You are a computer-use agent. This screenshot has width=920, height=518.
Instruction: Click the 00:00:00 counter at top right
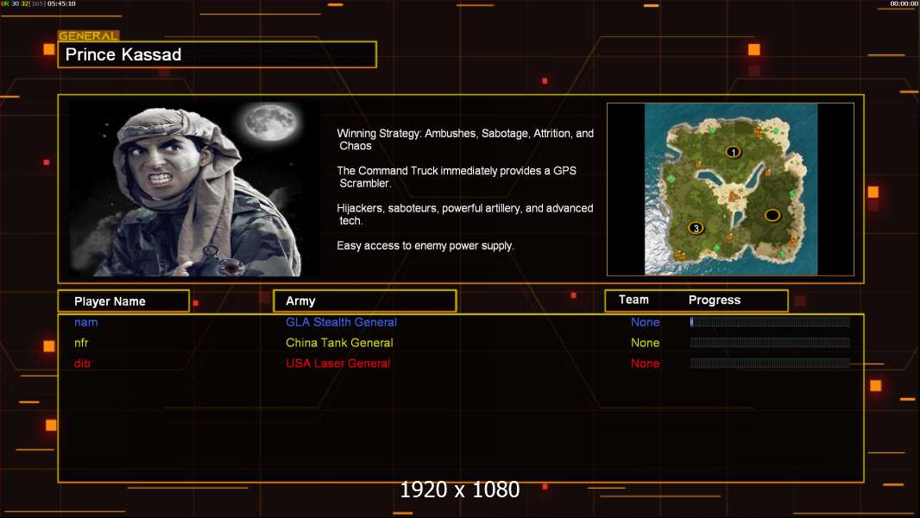904,3
